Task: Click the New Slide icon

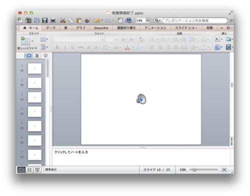Action: pyautogui.click(x=25, y=41)
